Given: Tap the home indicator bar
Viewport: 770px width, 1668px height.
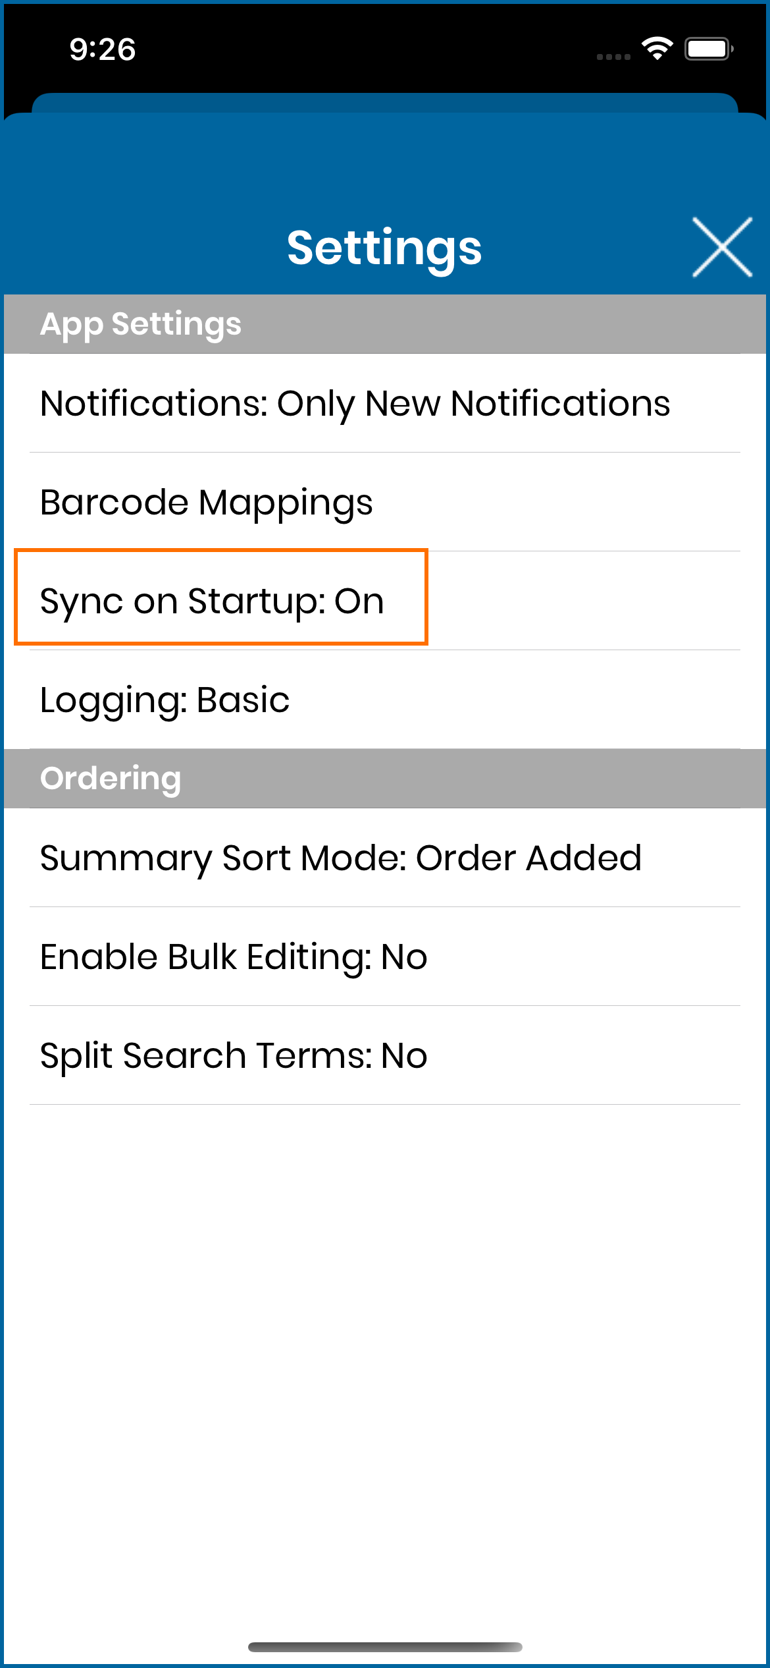Looking at the screenshot, I should tap(385, 1647).
